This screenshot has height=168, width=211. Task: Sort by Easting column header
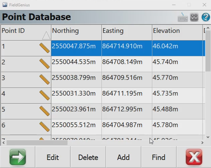pyautogui.click(x=127, y=31)
